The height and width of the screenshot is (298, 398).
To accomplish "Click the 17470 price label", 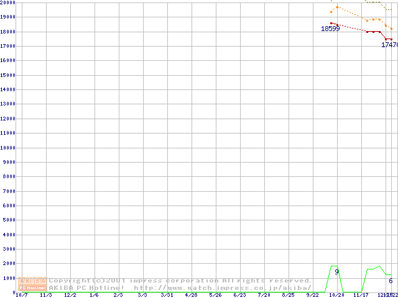I will point(389,45).
